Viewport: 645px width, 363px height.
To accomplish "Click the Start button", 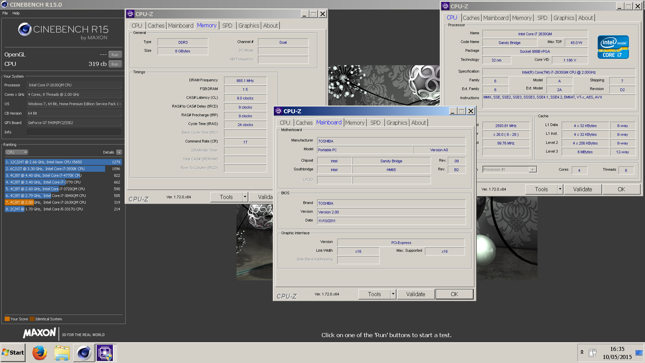I will pos(13,353).
